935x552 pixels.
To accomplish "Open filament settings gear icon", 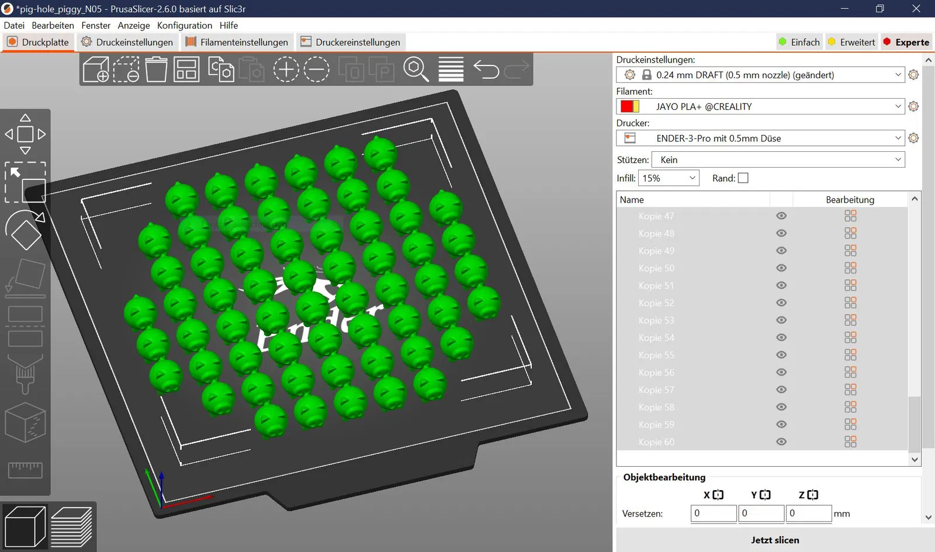I will click(x=914, y=106).
